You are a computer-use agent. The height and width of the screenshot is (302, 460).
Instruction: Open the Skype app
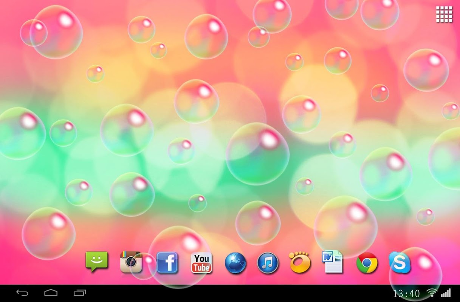pos(400,262)
